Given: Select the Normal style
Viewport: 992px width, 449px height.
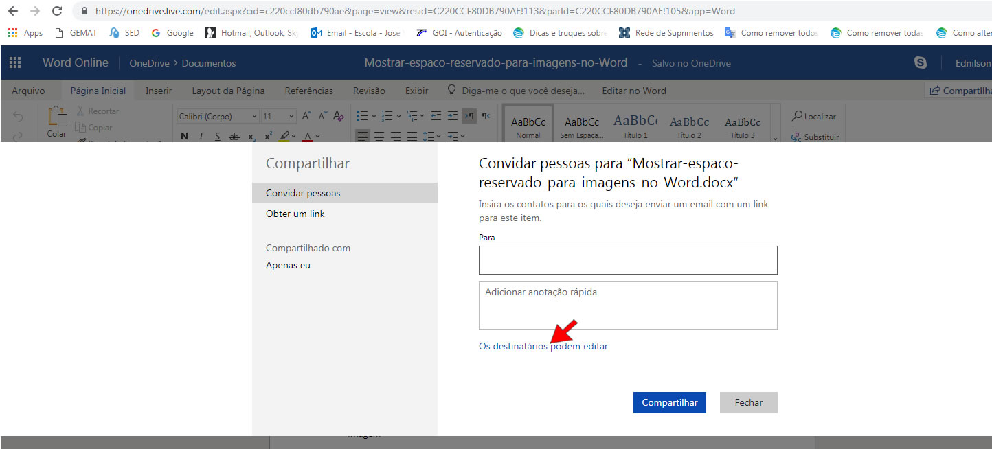Looking at the screenshot, I should [x=528, y=124].
